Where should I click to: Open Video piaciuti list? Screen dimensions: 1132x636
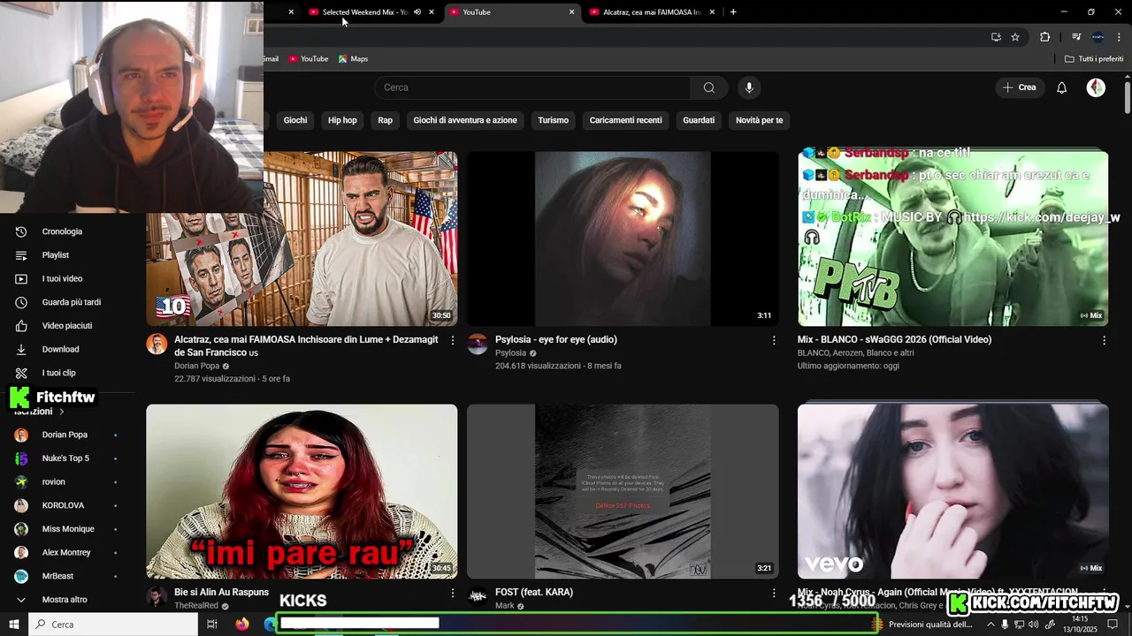point(66,326)
